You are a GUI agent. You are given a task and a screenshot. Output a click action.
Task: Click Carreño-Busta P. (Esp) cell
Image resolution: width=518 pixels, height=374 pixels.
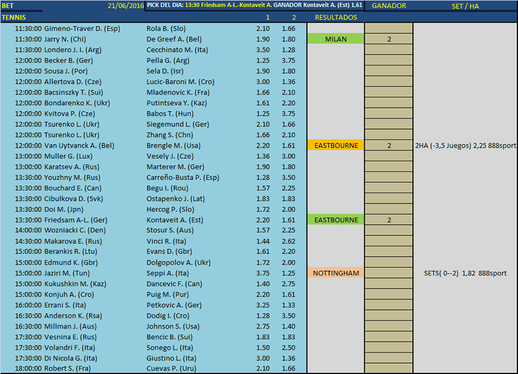182,178
